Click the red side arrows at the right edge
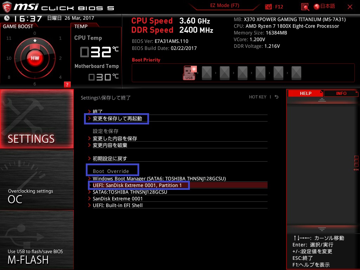 (x=356, y=170)
